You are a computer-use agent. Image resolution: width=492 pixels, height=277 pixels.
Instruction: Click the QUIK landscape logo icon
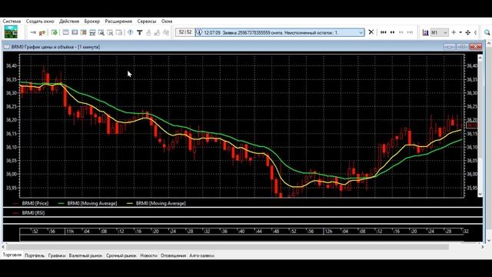11,32
